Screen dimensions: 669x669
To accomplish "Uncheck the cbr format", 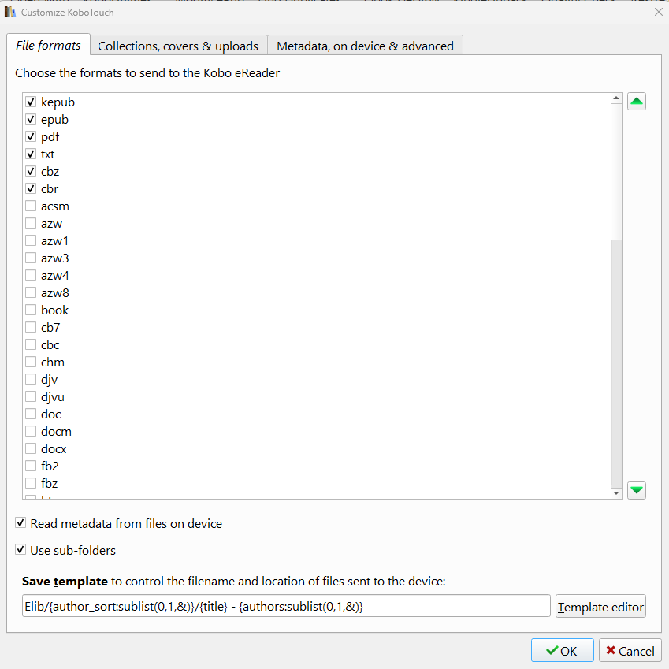I will pyautogui.click(x=31, y=188).
